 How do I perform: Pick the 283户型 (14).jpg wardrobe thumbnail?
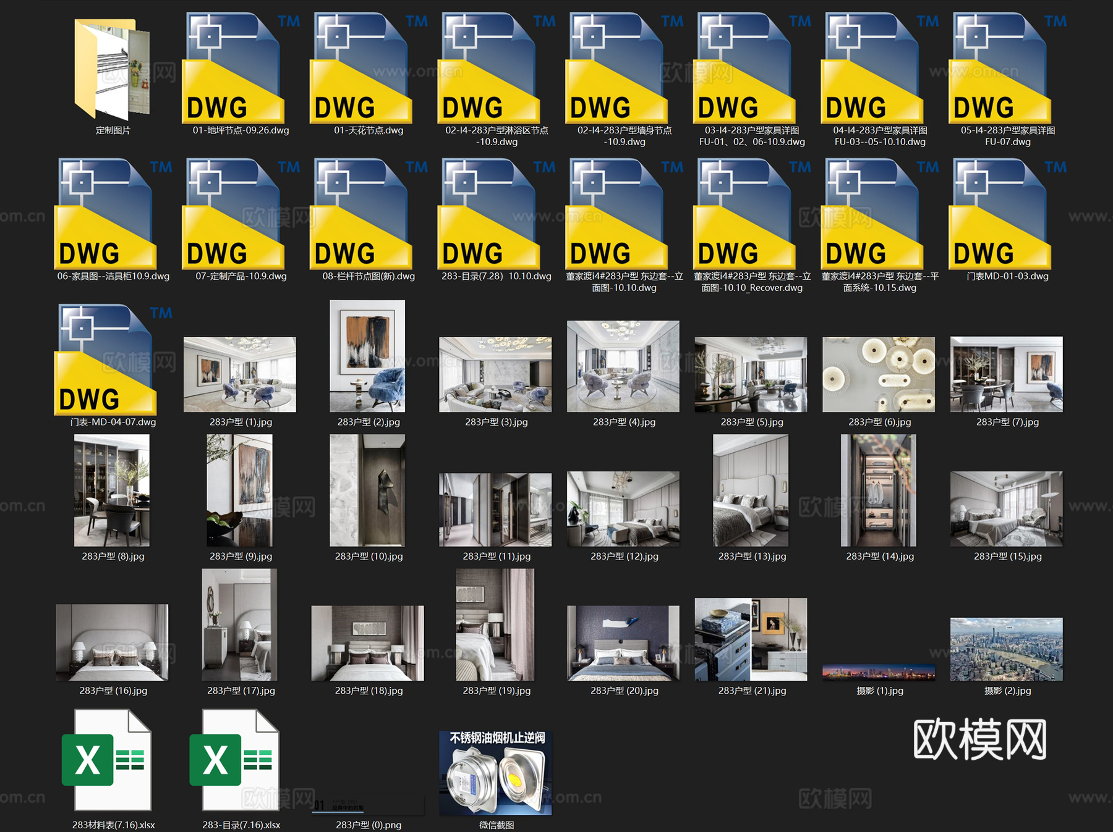879,490
